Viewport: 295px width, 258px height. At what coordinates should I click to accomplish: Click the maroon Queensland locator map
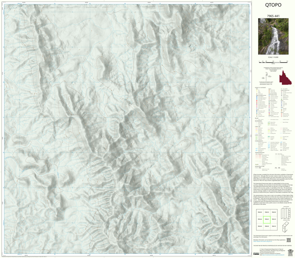(x=285, y=78)
